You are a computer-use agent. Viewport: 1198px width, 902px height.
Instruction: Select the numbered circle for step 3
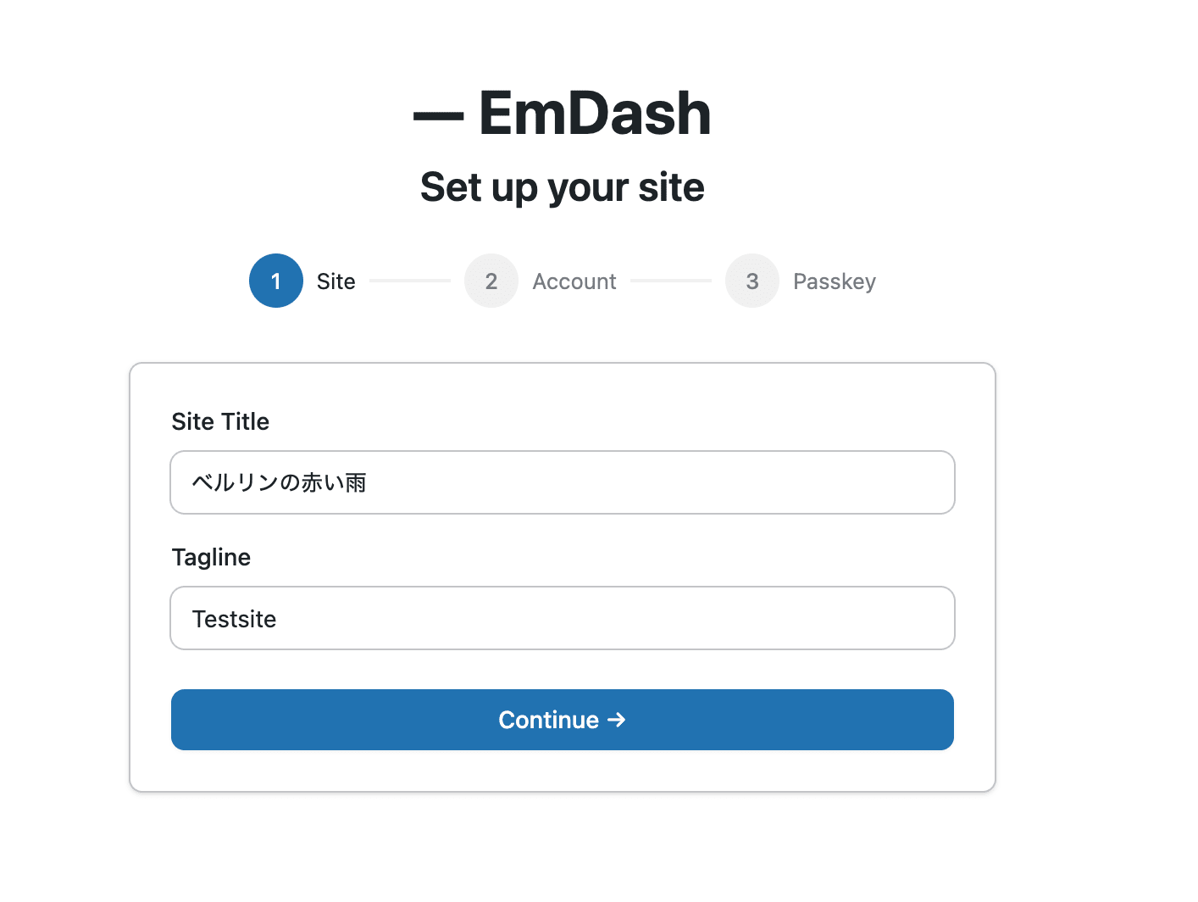click(x=752, y=281)
